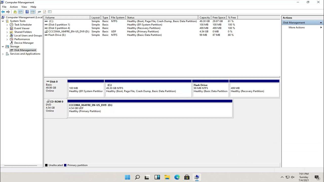This screenshot has width=324, height=182.
Task: Open File Explorer from the taskbar
Action: tap(167, 177)
